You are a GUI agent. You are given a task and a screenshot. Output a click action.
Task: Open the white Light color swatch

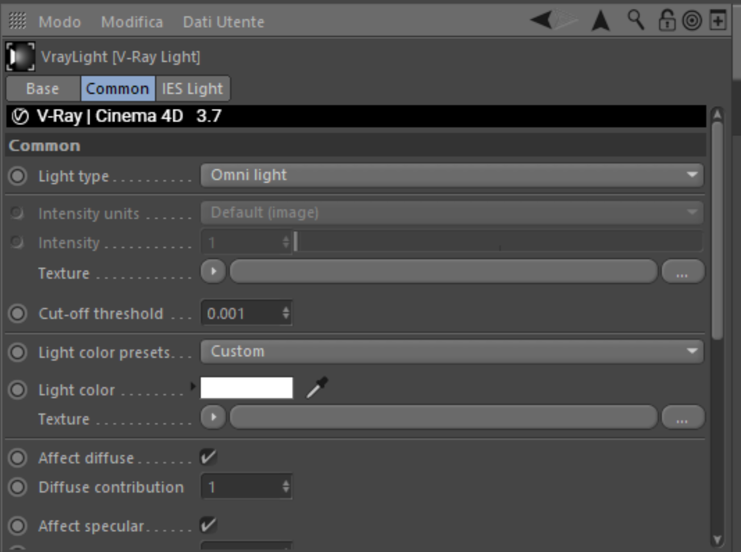(x=247, y=388)
